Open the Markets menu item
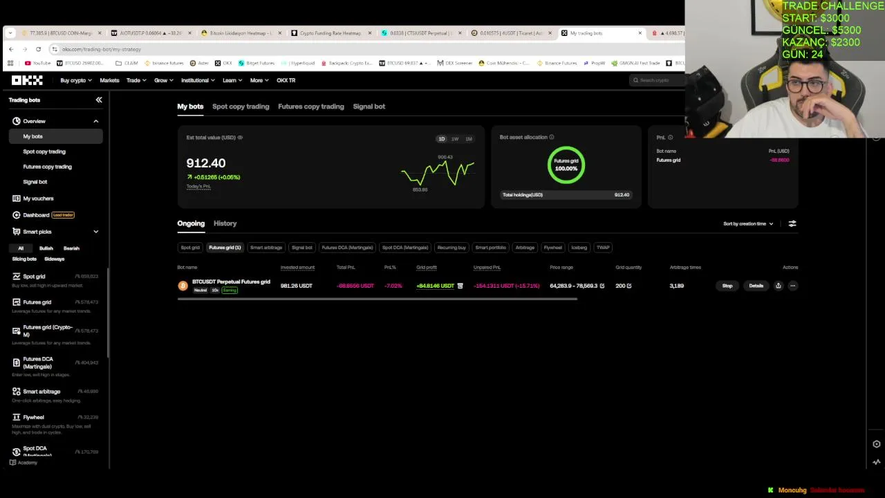885x498 pixels. (x=109, y=80)
